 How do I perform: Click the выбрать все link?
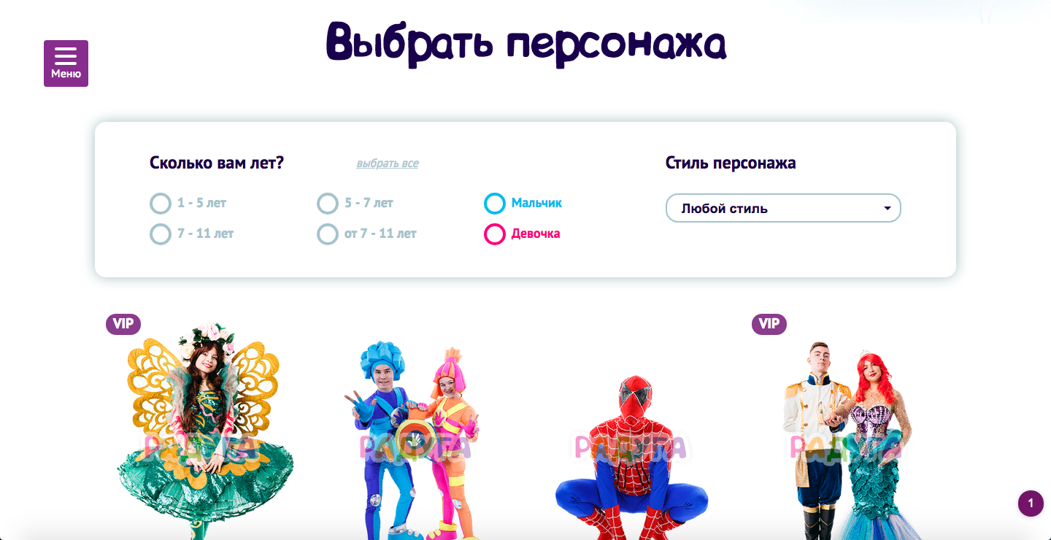[x=388, y=163]
